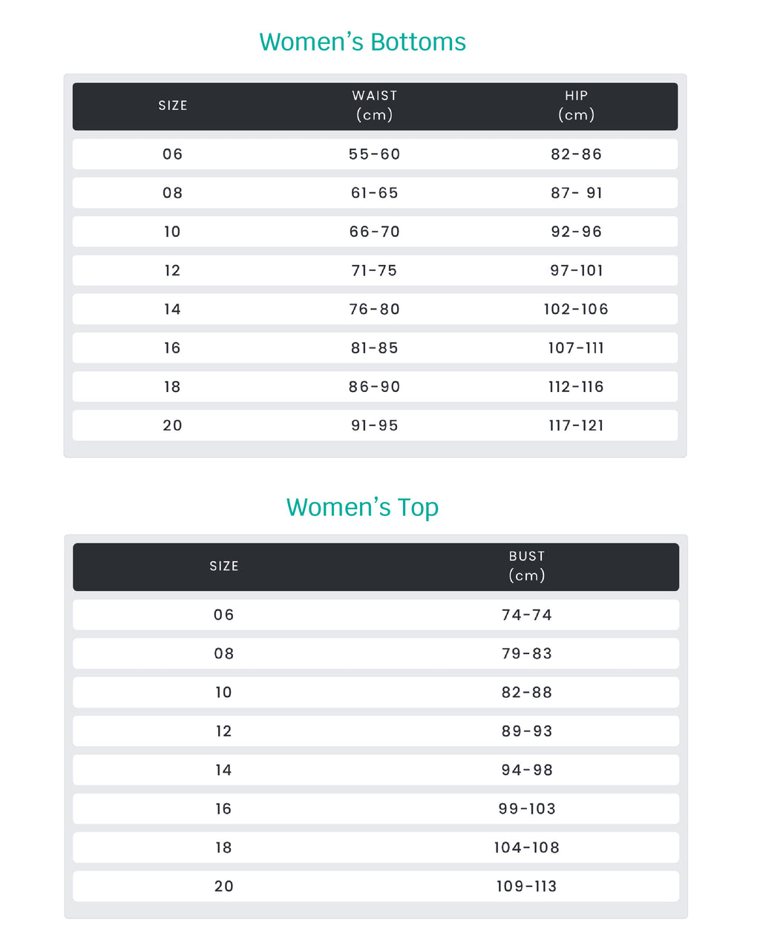Click the Women's Top heading
This screenshot has height=951, width=760.
[362, 508]
